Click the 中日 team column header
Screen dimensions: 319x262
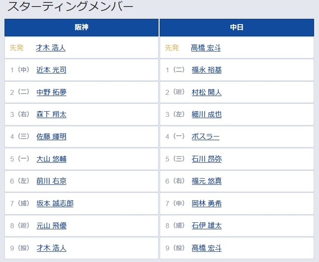point(237,27)
